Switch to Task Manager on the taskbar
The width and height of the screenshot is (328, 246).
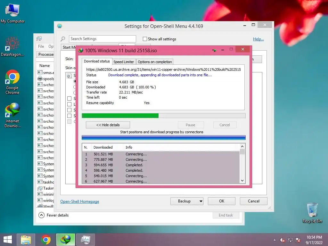(x=86, y=240)
